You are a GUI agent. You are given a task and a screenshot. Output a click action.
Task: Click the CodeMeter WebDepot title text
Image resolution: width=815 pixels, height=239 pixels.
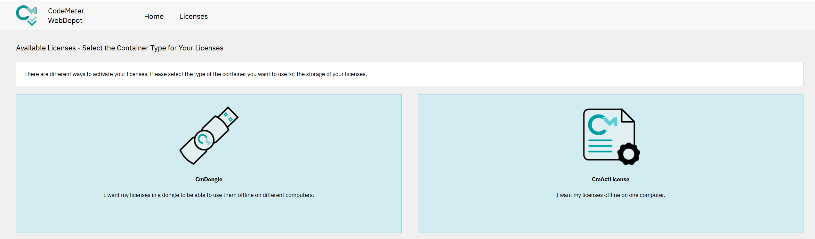point(66,16)
